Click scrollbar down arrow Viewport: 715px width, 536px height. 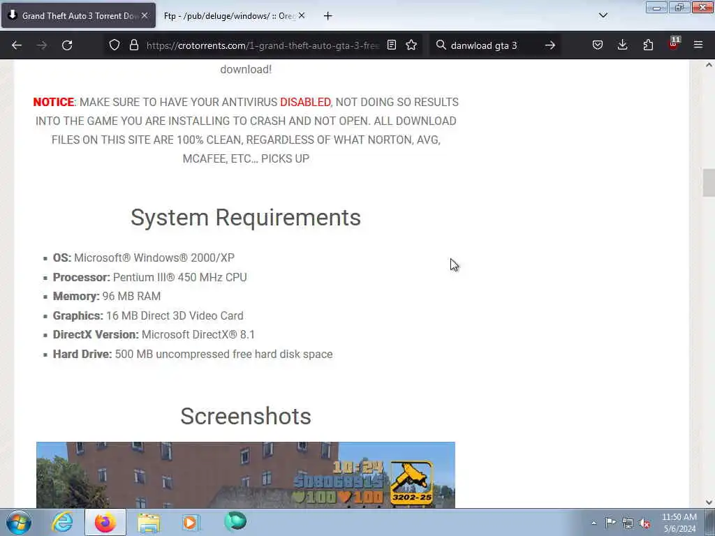709,502
